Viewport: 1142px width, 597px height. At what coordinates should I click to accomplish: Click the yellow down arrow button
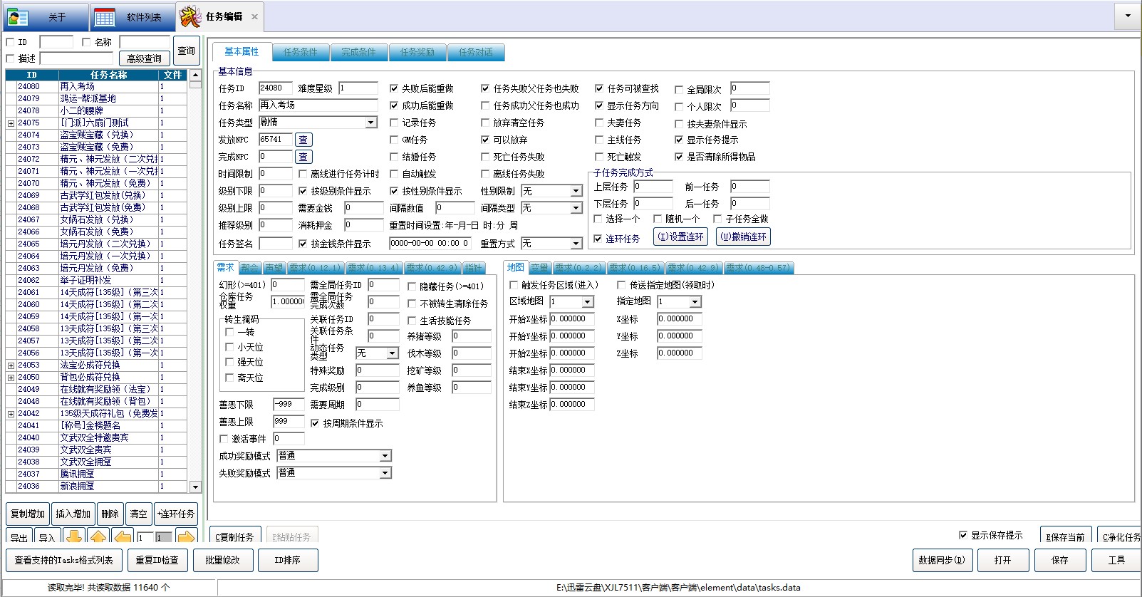coord(73,537)
